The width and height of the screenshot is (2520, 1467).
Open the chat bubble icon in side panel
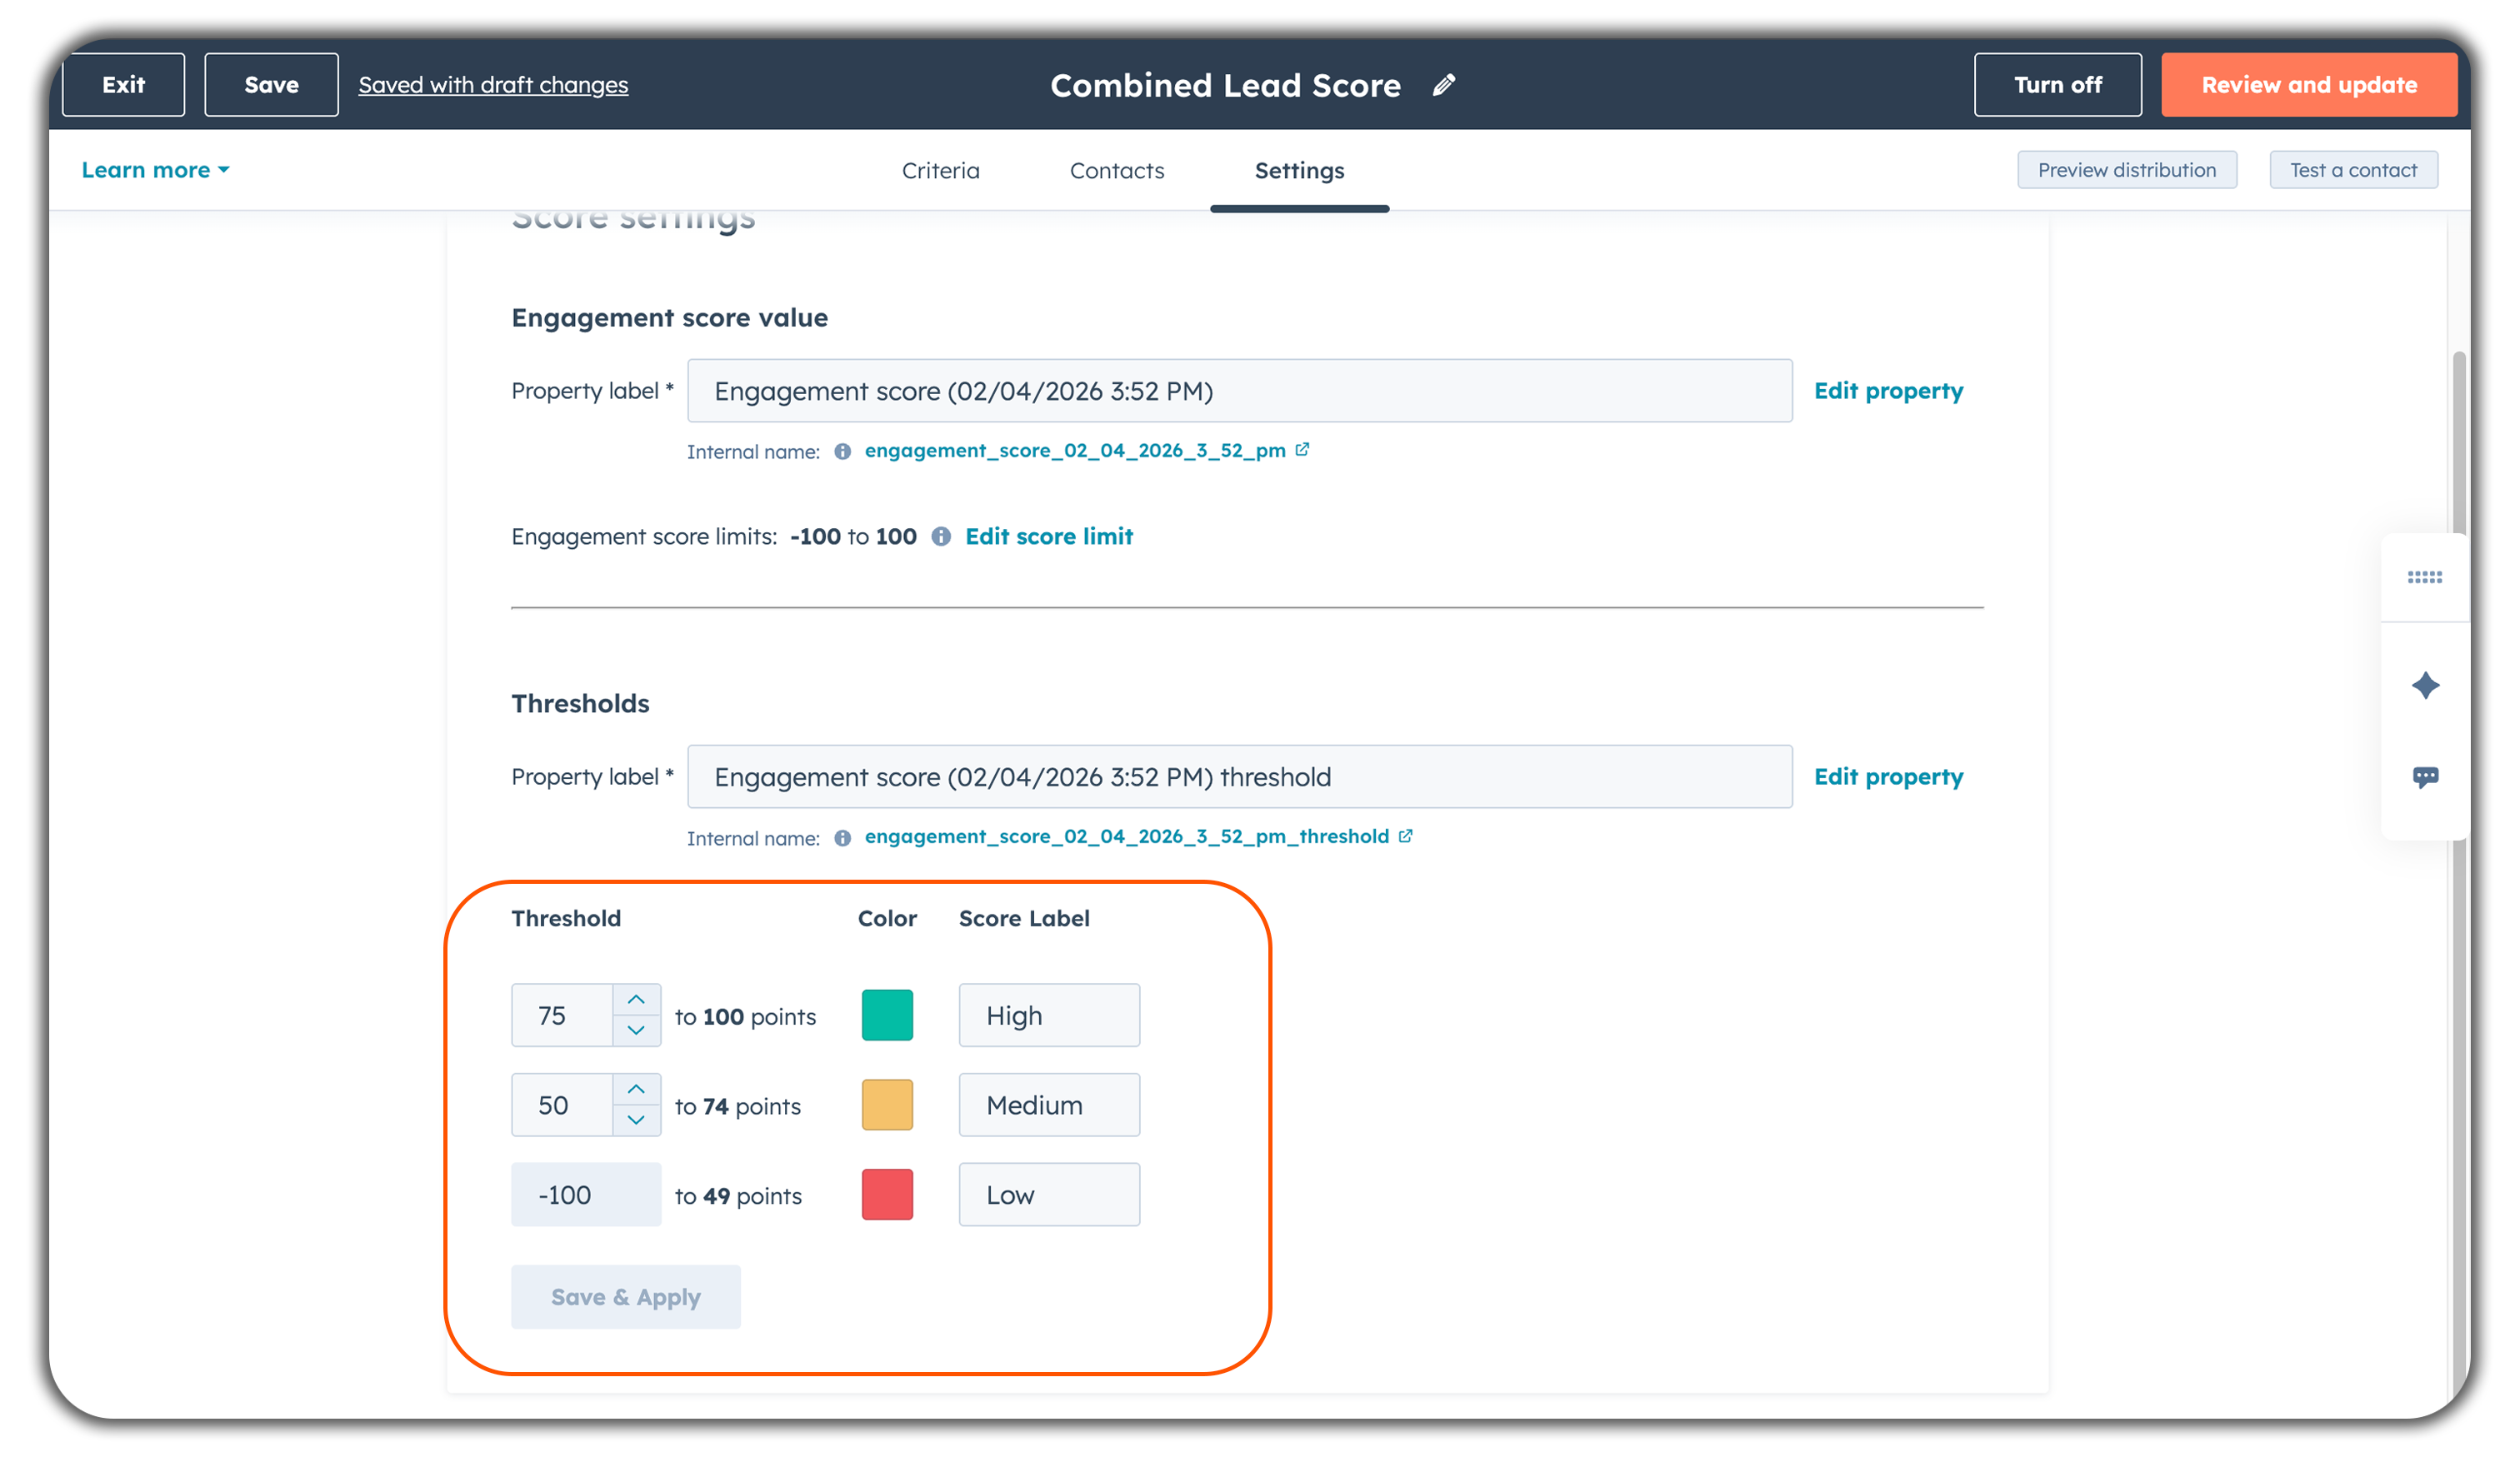[x=2424, y=776]
